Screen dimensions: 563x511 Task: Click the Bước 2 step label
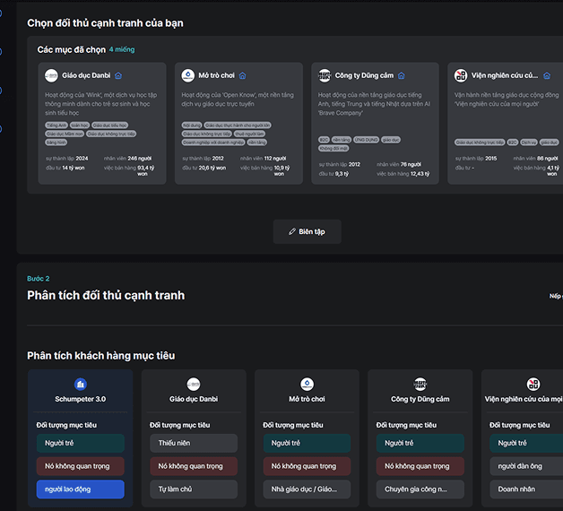[x=39, y=279]
